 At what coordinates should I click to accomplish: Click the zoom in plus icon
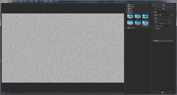(4, 93)
